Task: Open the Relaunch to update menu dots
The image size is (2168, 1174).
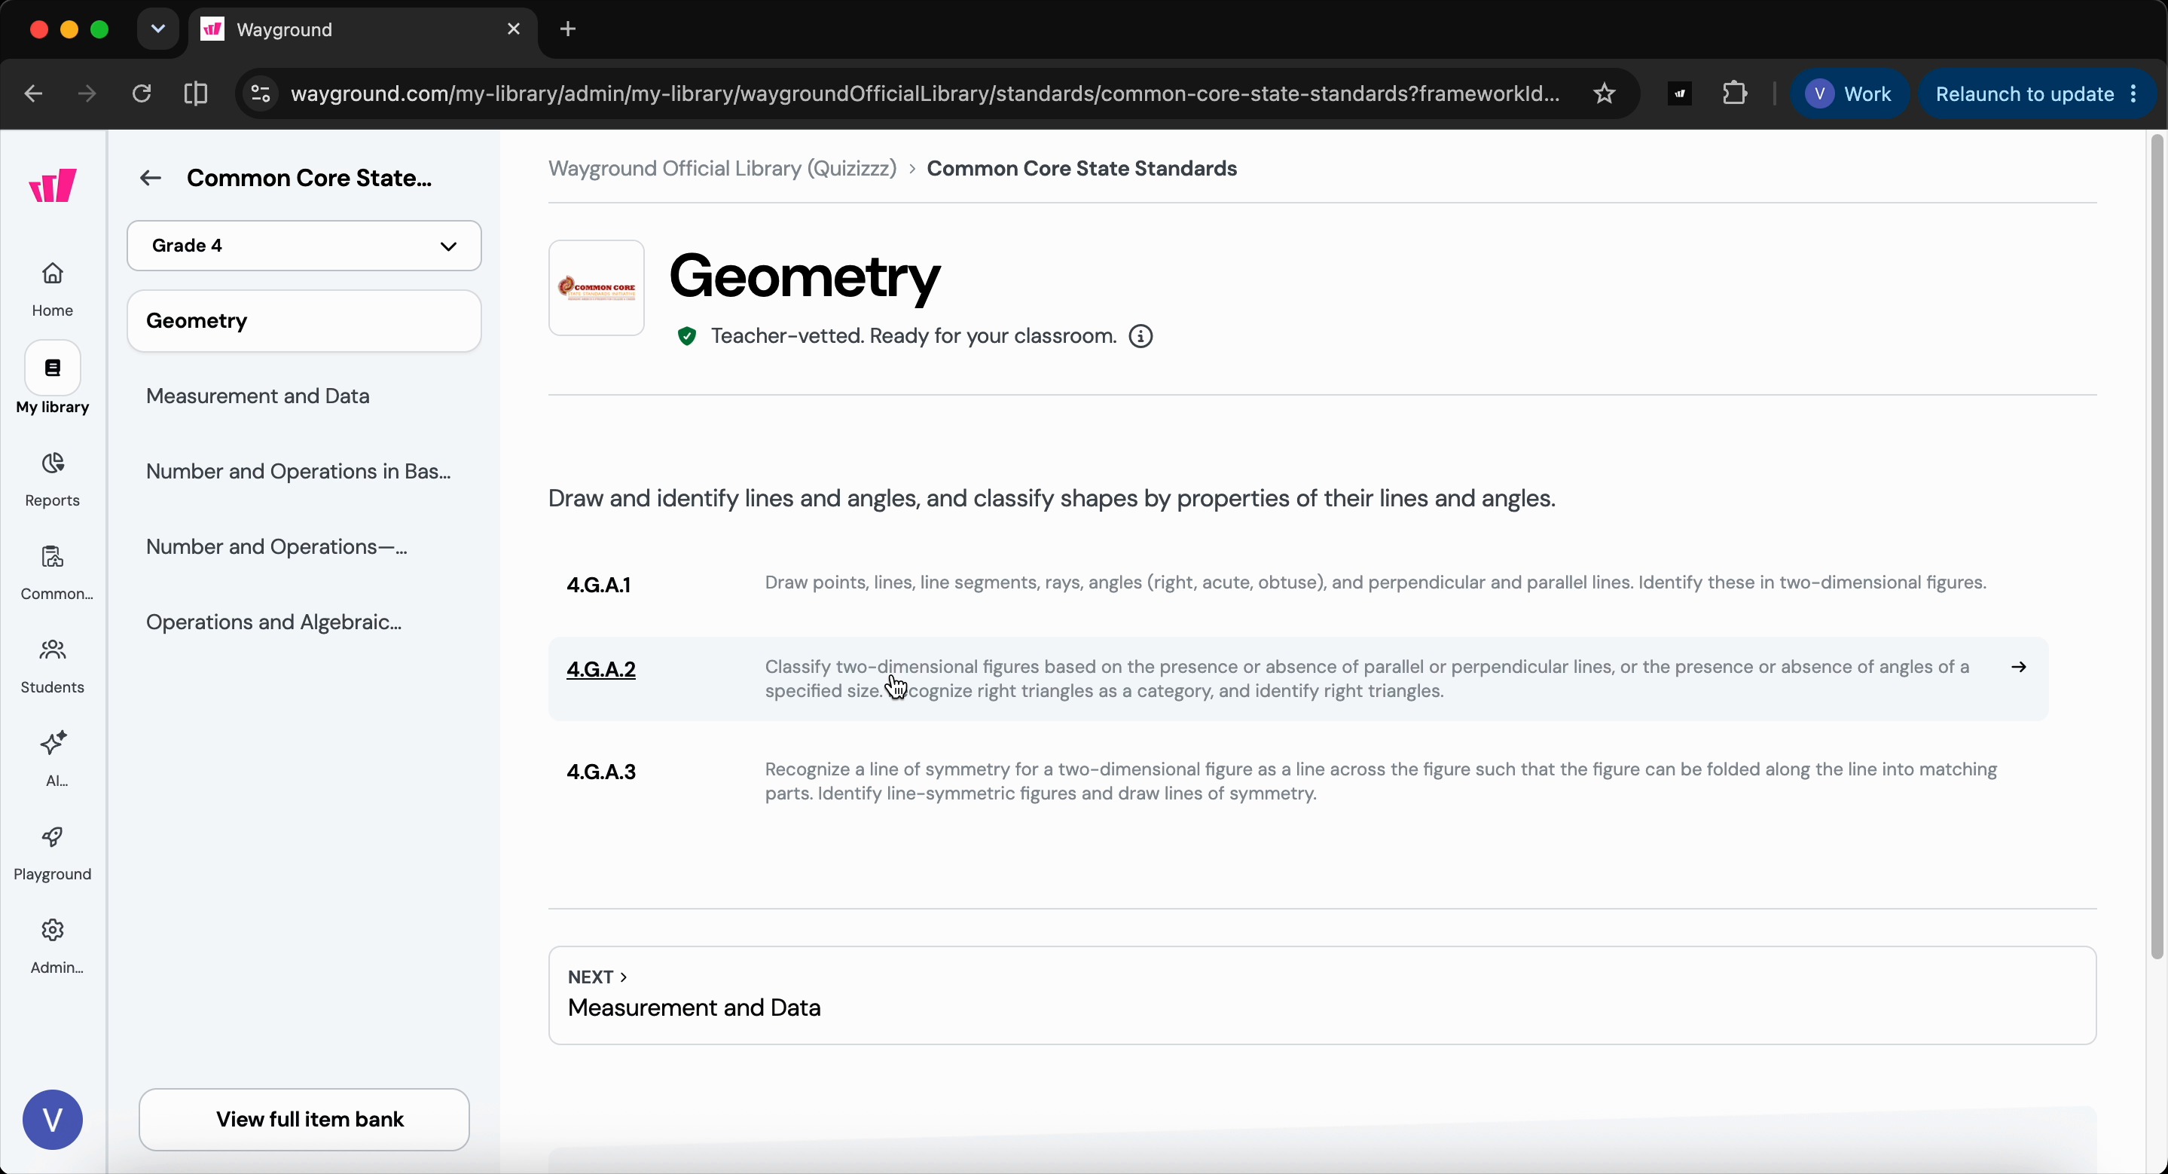Action: (2133, 93)
